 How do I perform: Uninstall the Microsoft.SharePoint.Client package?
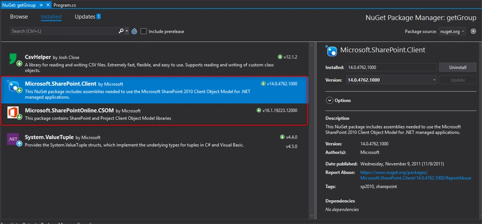click(458, 67)
